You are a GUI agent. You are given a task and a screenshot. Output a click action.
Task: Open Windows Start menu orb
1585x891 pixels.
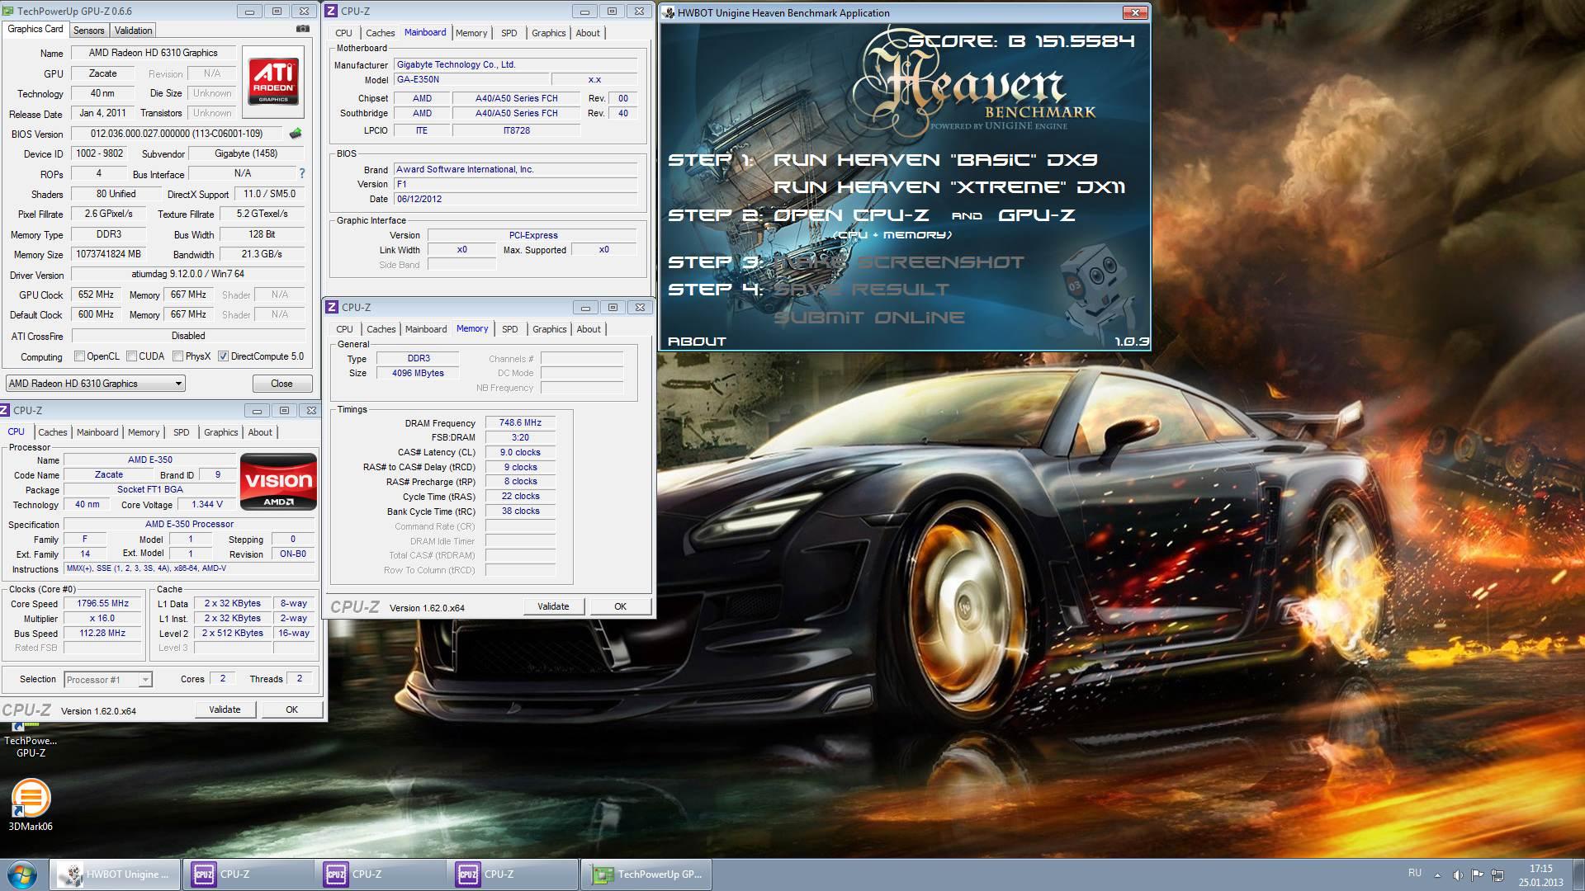(x=22, y=874)
